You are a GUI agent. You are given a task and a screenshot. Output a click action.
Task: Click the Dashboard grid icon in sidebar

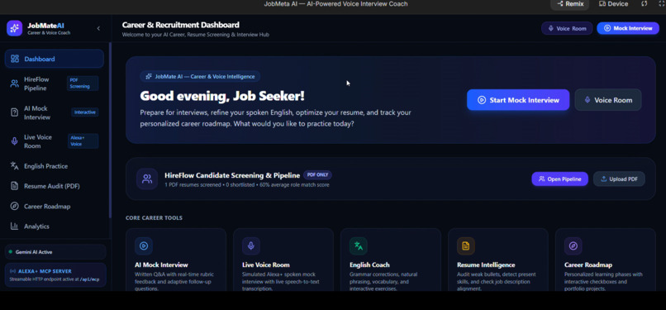click(14, 59)
